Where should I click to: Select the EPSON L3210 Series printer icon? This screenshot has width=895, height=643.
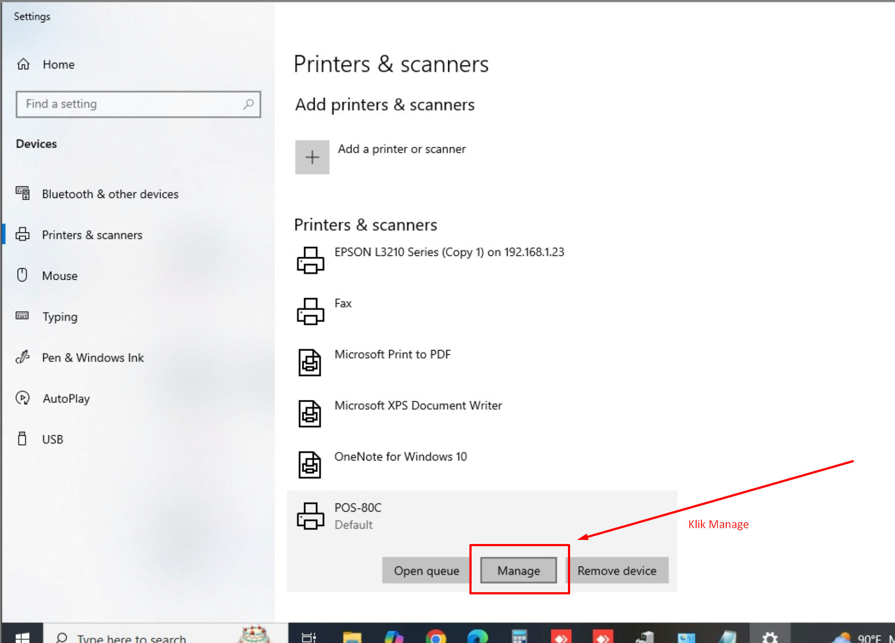pyautogui.click(x=310, y=260)
